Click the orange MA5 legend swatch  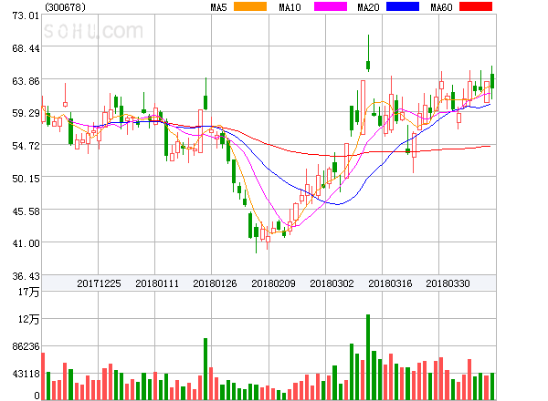(x=250, y=6)
